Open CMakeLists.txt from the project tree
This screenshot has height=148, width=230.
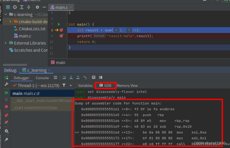click(32, 29)
